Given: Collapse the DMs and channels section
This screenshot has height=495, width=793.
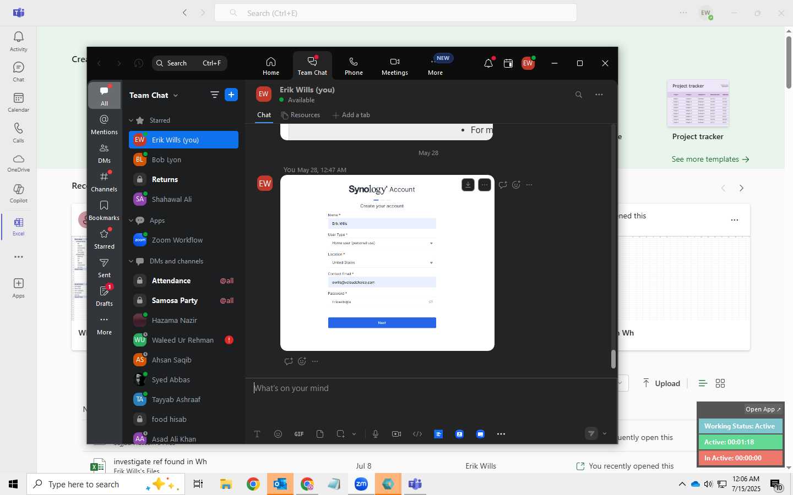Looking at the screenshot, I should pyautogui.click(x=131, y=261).
